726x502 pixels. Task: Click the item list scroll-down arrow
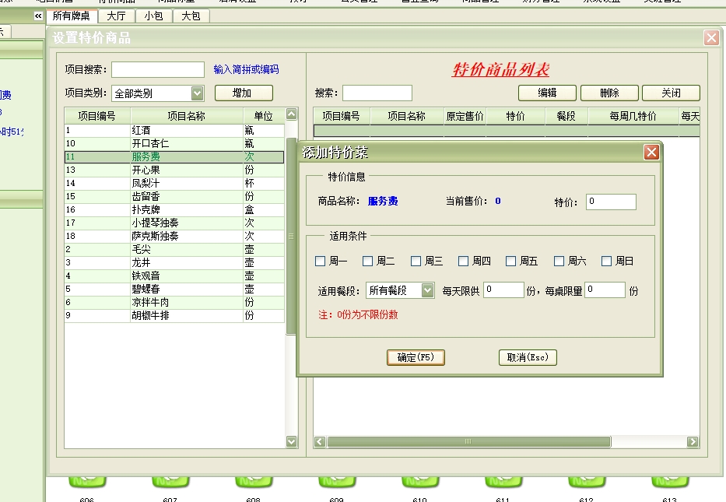click(x=292, y=441)
